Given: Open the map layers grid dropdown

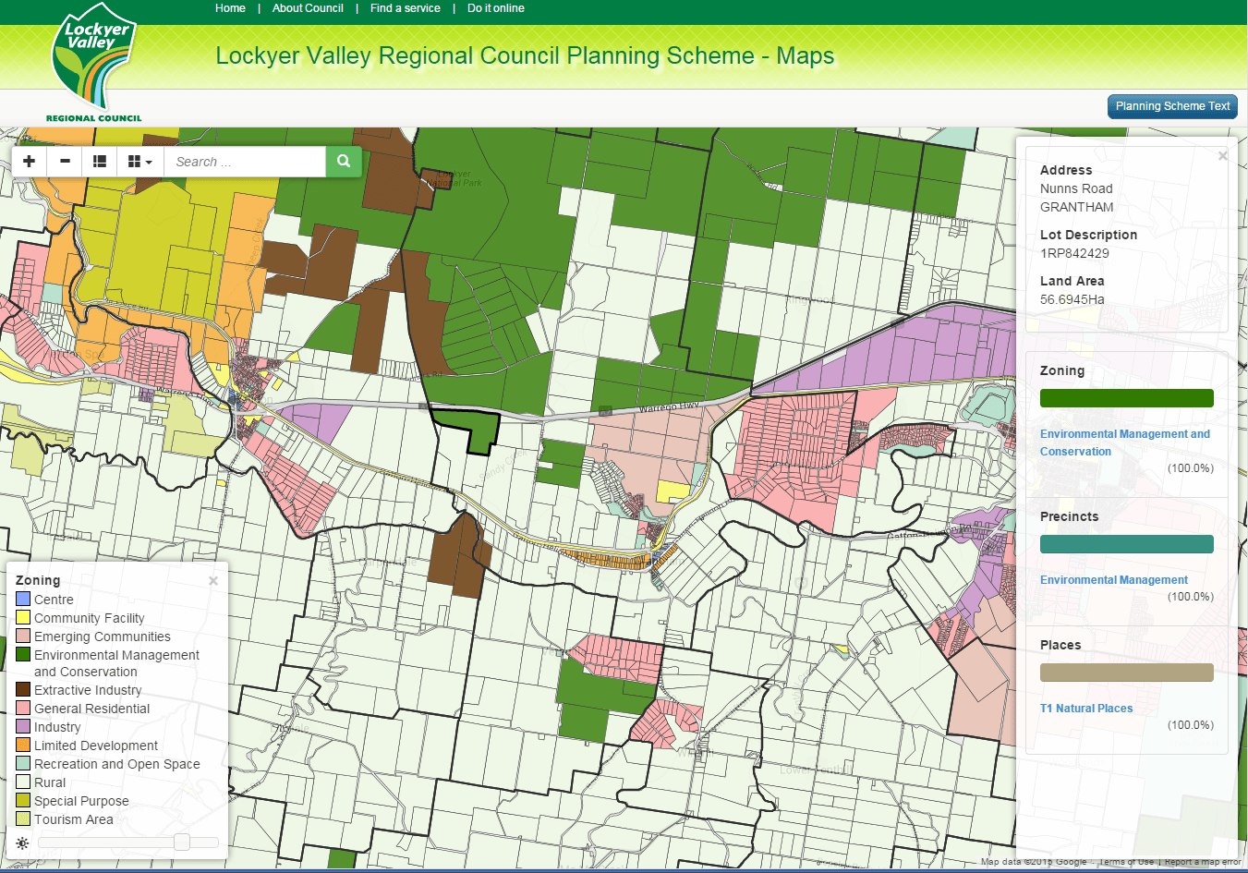Looking at the screenshot, I should coord(139,161).
